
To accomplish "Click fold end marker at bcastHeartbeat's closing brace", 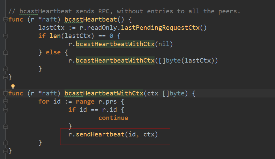I will tap(5, 77).
